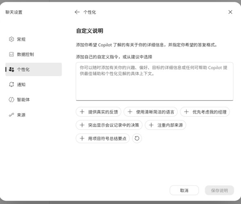Open the 来源 settings tab
The image size is (241, 204).
point(34,114)
